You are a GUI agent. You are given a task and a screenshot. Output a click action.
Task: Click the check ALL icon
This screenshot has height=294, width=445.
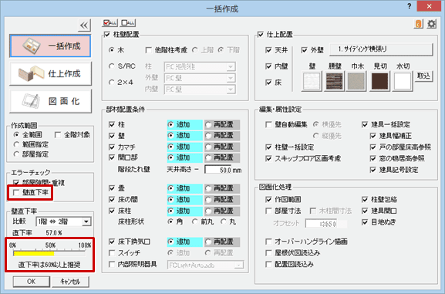point(110,22)
